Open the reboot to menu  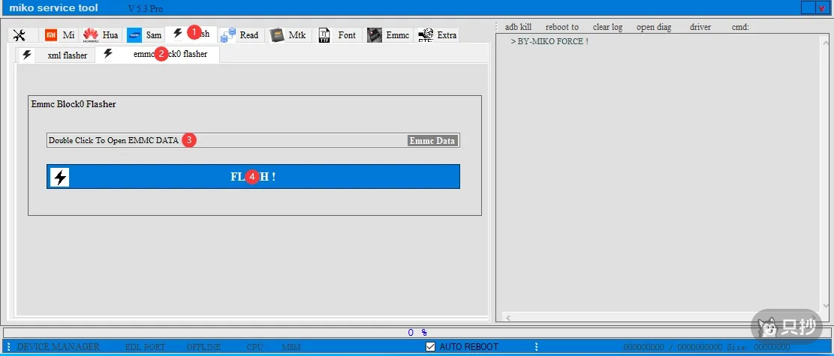(562, 27)
